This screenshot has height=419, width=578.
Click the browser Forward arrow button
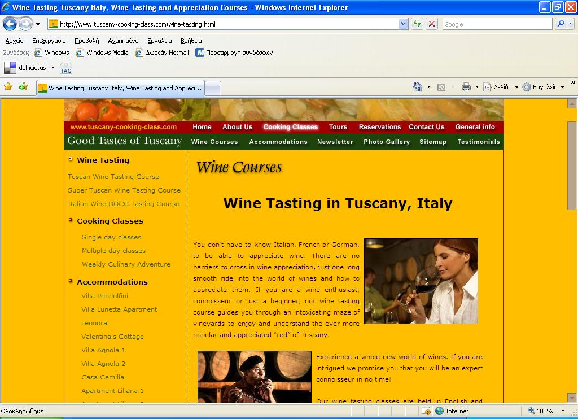25,24
